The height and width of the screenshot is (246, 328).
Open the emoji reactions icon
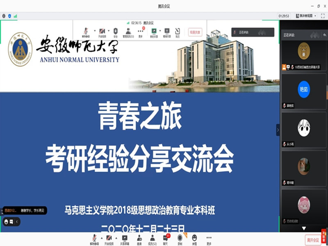tap(194, 238)
